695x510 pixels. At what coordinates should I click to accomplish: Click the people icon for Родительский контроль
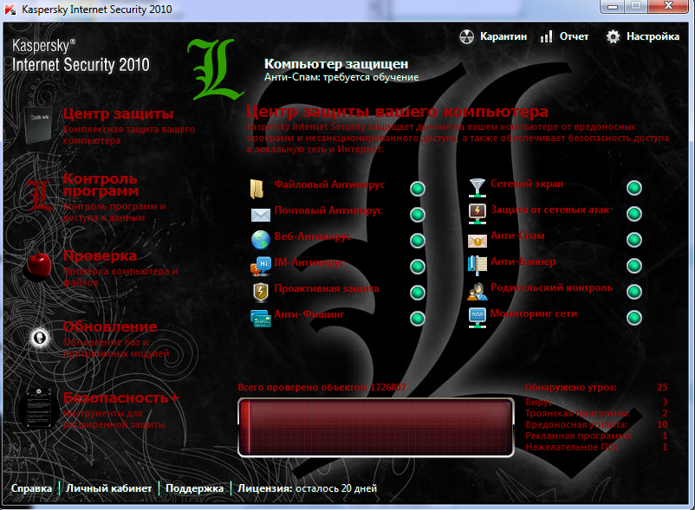(477, 291)
